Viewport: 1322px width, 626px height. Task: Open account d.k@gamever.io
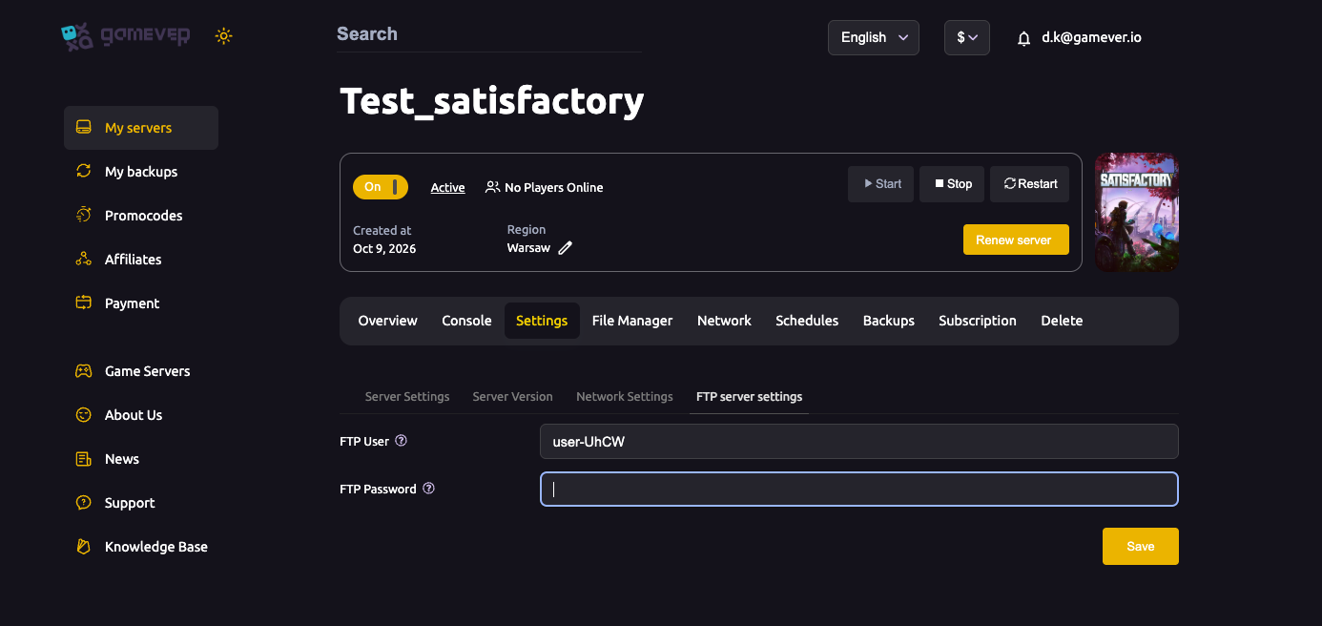1091,37
